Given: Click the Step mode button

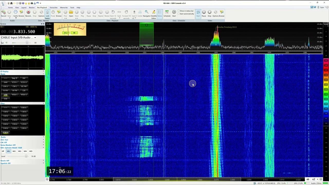Looking at the screenshot, I should coord(15,78).
